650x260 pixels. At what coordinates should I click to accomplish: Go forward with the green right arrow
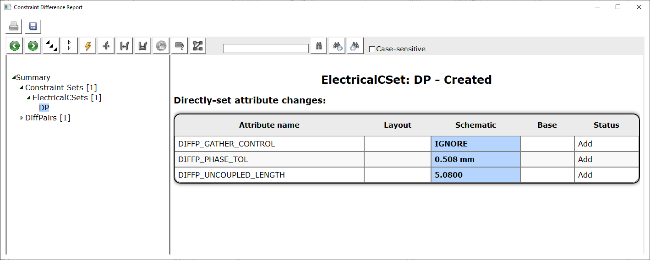[33, 46]
